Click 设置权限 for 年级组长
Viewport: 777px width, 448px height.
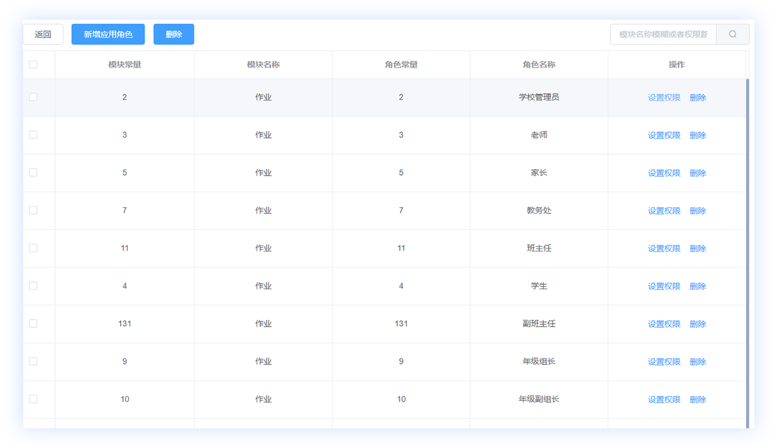pyautogui.click(x=664, y=361)
